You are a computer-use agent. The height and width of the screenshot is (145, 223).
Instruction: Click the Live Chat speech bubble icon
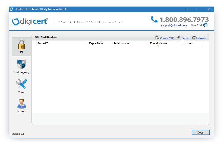(x=206, y=25)
